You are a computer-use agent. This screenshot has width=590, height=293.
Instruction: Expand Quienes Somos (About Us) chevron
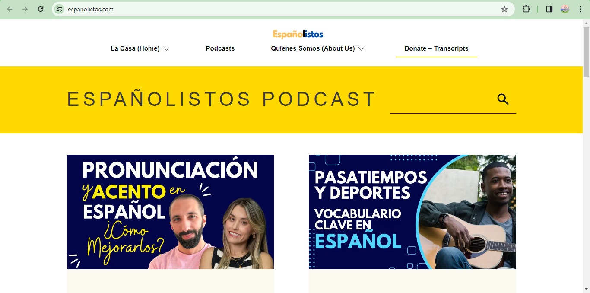pyautogui.click(x=362, y=49)
